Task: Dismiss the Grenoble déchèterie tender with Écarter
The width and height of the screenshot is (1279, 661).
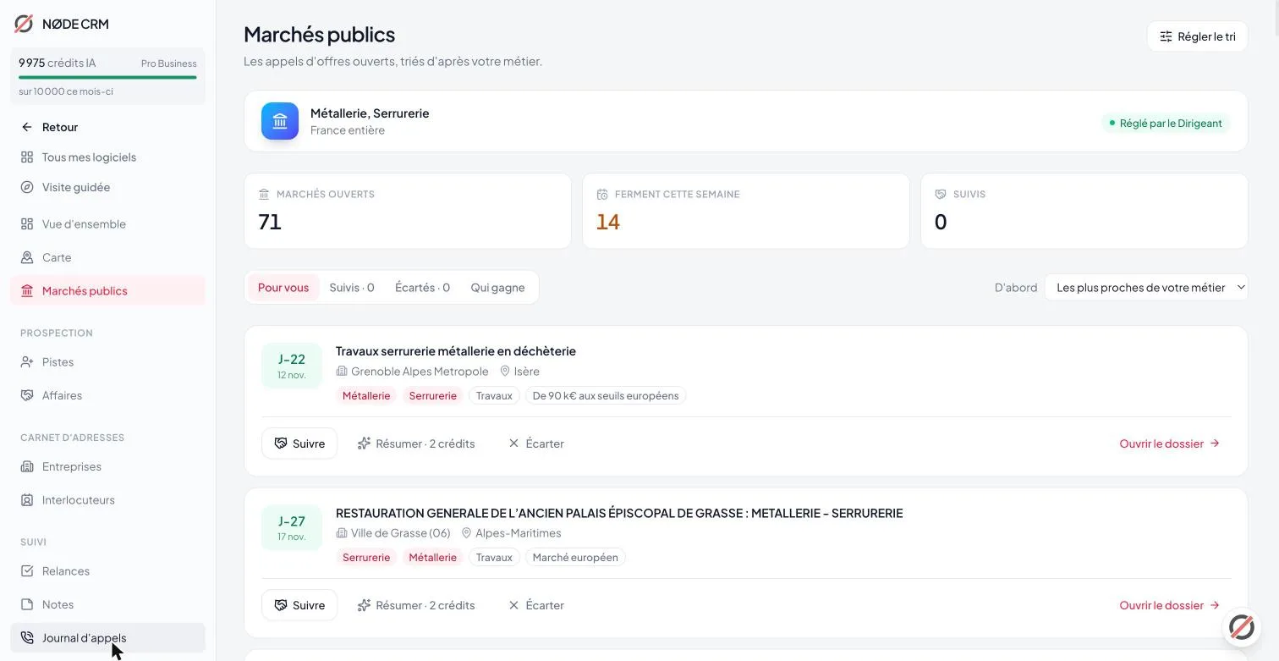Action: coord(536,443)
